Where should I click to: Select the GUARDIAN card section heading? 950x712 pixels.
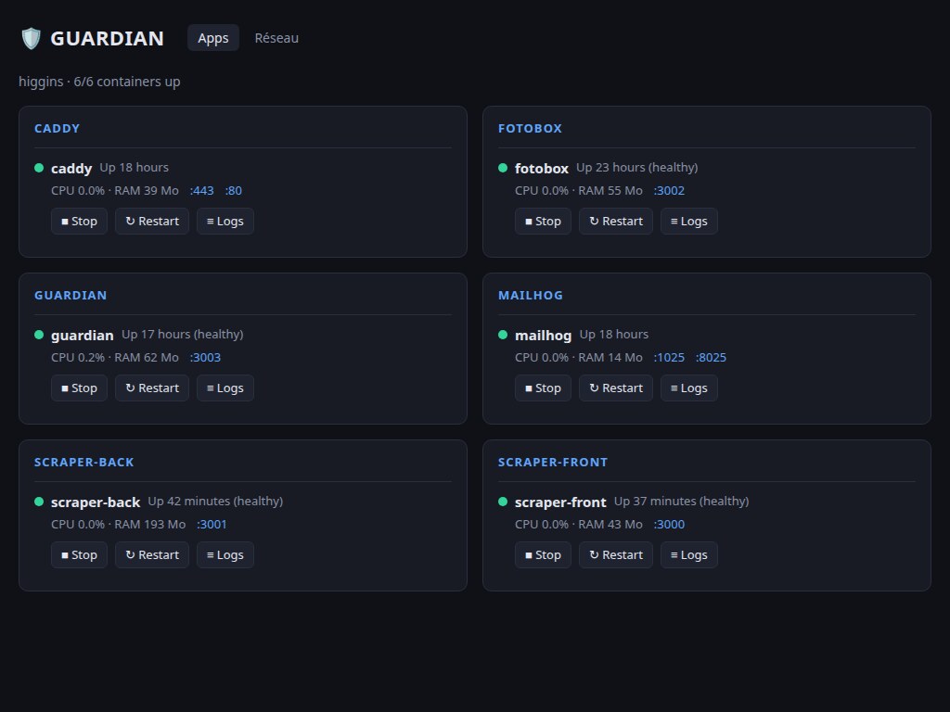click(x=71, y=296)
